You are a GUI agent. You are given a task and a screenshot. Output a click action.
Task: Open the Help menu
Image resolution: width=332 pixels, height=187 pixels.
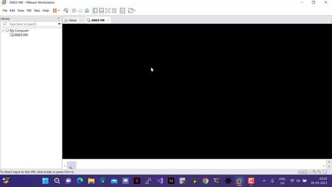pos(46,10)
